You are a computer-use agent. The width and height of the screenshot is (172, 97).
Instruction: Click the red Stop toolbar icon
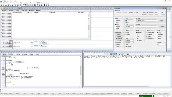point(44,5)
